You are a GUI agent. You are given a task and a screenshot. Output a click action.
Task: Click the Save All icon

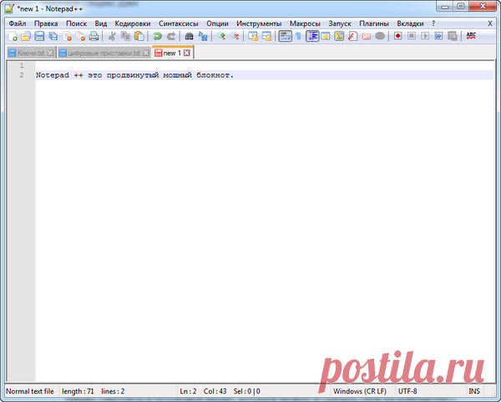53,36
